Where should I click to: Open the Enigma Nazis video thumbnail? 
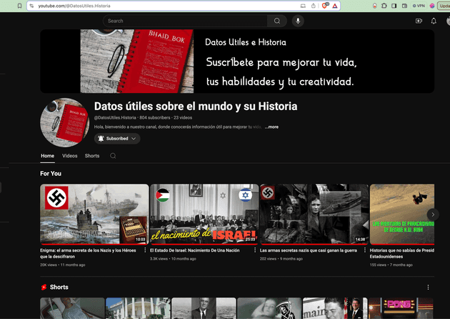pyautogui.click(x=94, y=215)
